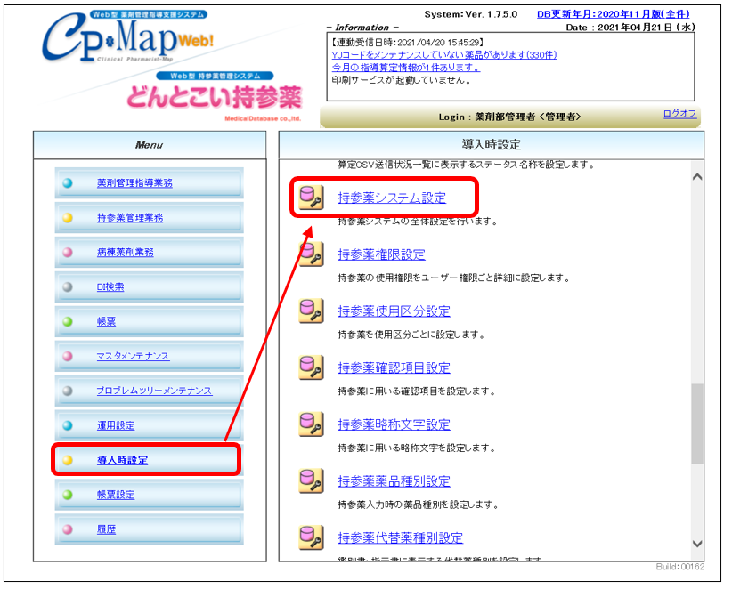732x589 pixels.
Task: Go to マスタメンテナンス in the menu
Action: click(133, 356)
